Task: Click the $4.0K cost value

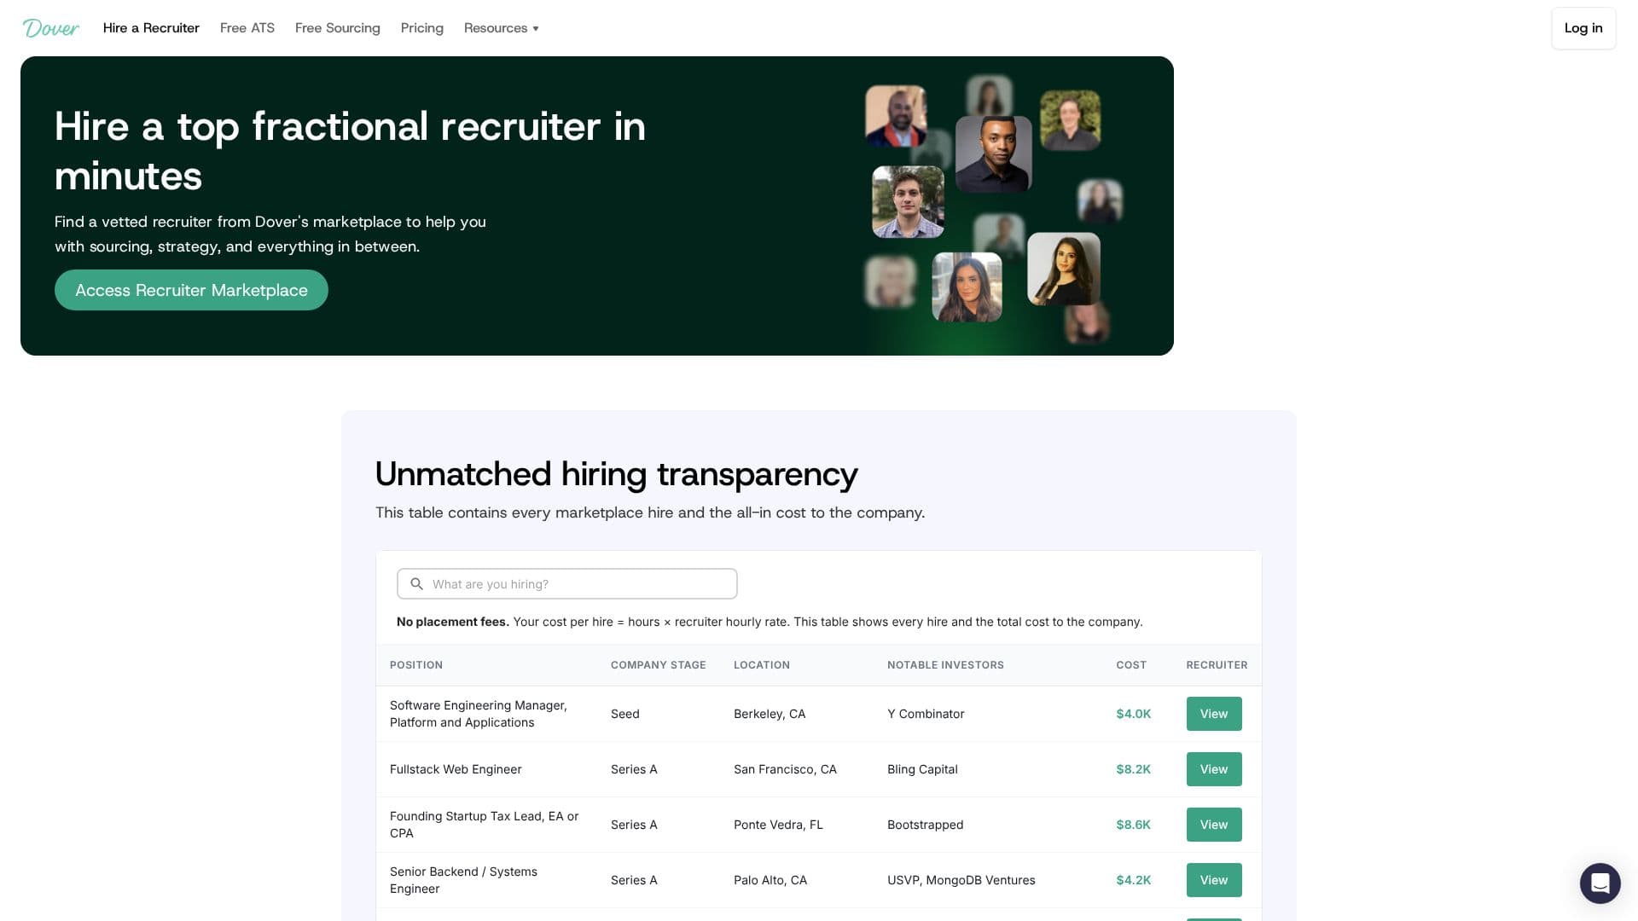Action: coord(1134,714)
